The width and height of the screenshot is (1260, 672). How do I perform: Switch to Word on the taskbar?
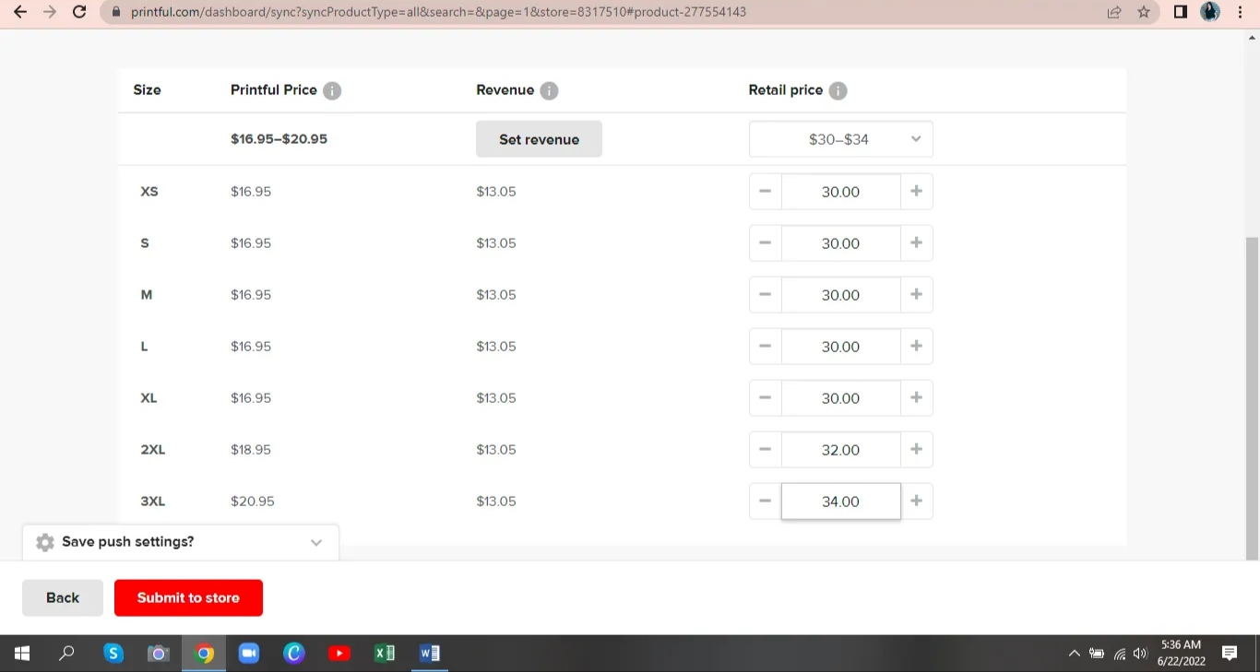(x=430, y=654)
